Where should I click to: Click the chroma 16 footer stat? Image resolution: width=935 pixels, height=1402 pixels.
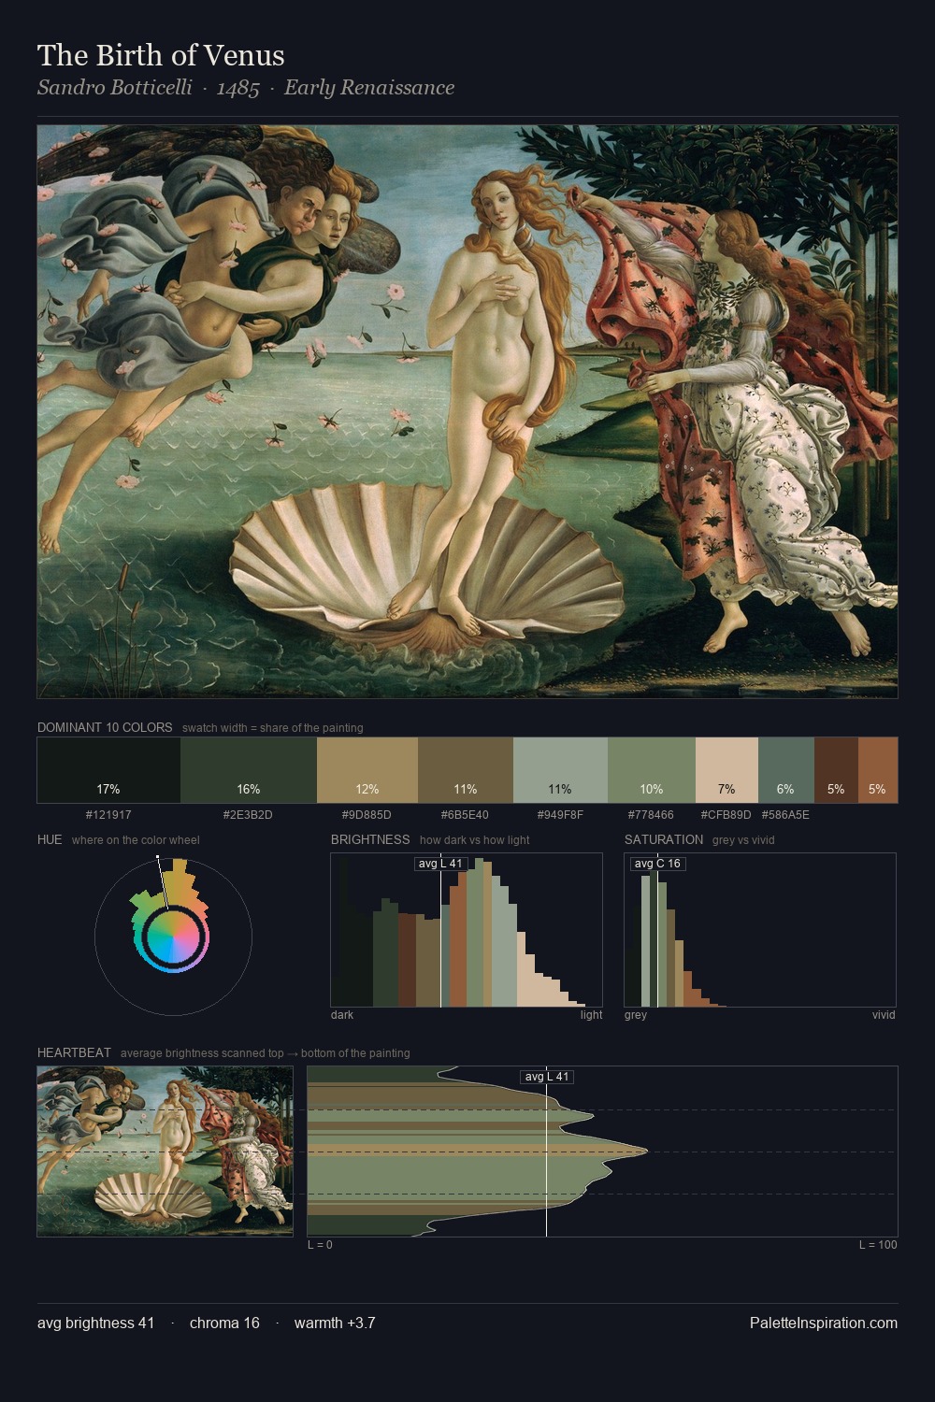pos(224,1323)
